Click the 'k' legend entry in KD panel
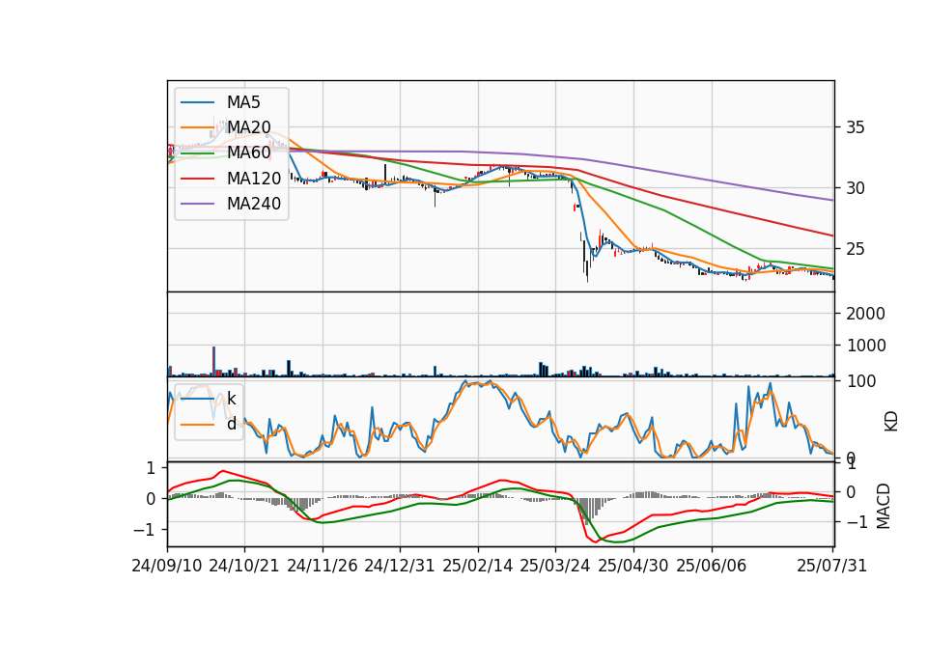The image size is (927, 666). click(x=231, y=399)
